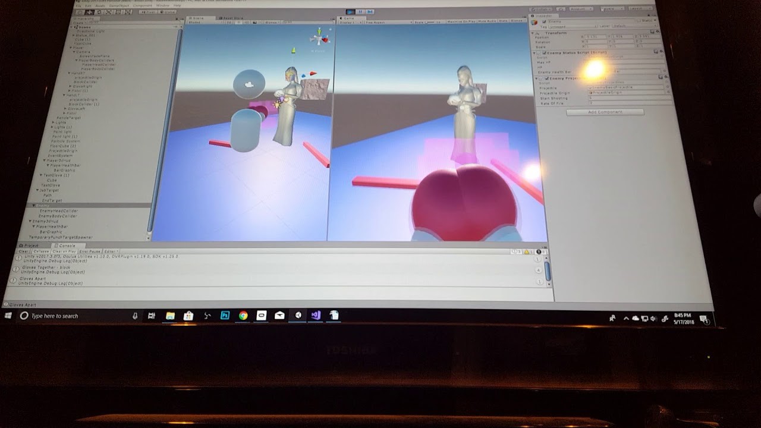Open the Layer dropdown in the Inspector

point(634,26)
